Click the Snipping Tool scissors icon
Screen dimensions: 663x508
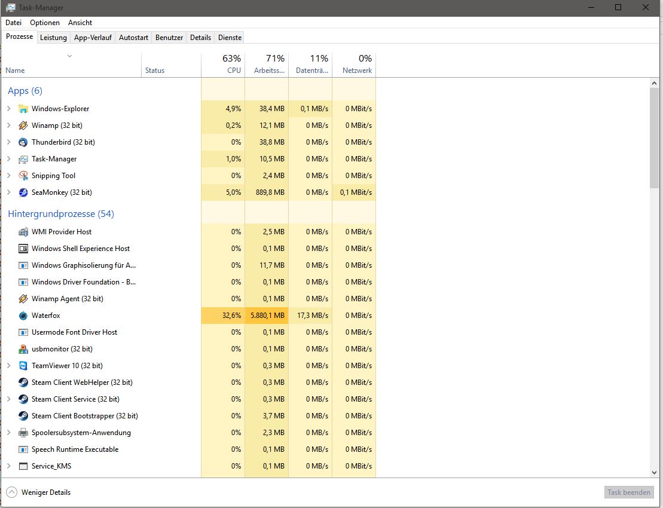[x=23, y=176]
